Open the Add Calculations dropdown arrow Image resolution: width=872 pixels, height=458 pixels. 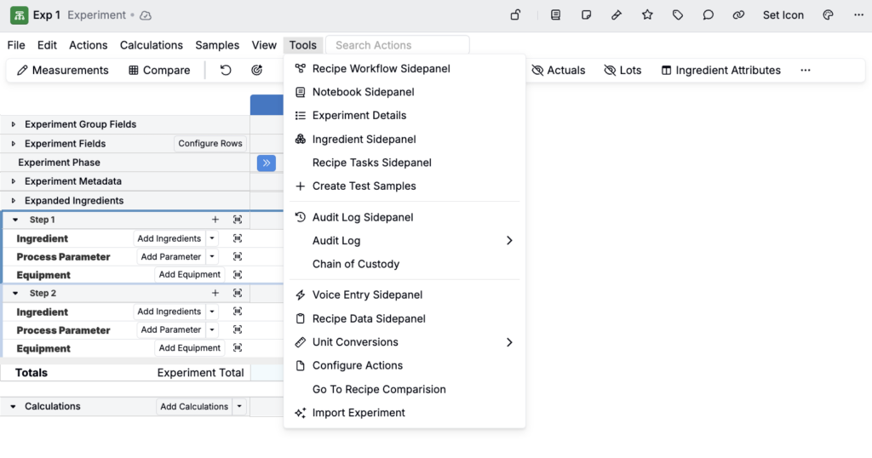tap(239, 407)
